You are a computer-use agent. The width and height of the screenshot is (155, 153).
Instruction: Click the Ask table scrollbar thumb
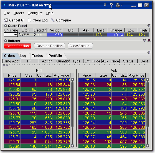[148, 105]
